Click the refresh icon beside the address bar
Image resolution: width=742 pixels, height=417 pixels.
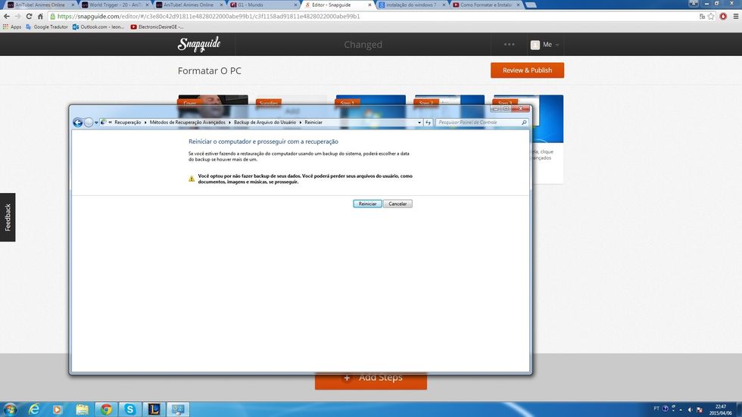[x=428, y=122]
